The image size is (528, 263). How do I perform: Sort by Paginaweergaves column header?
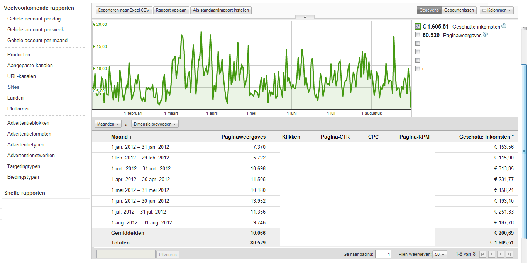244,137
